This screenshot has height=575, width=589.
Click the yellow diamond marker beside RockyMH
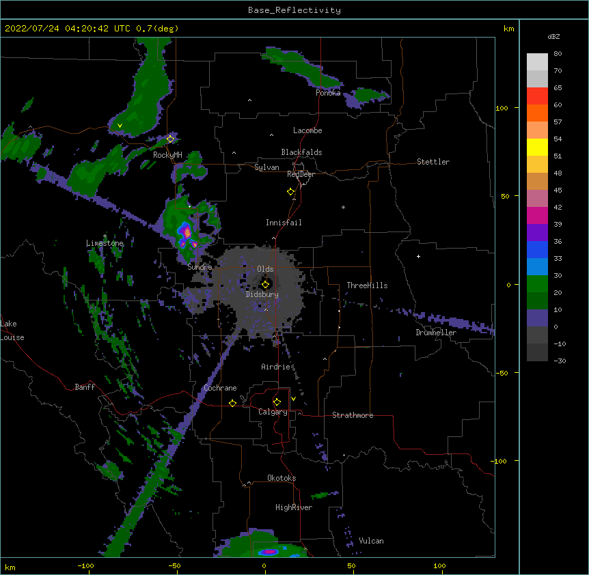[x=171, y=139]
